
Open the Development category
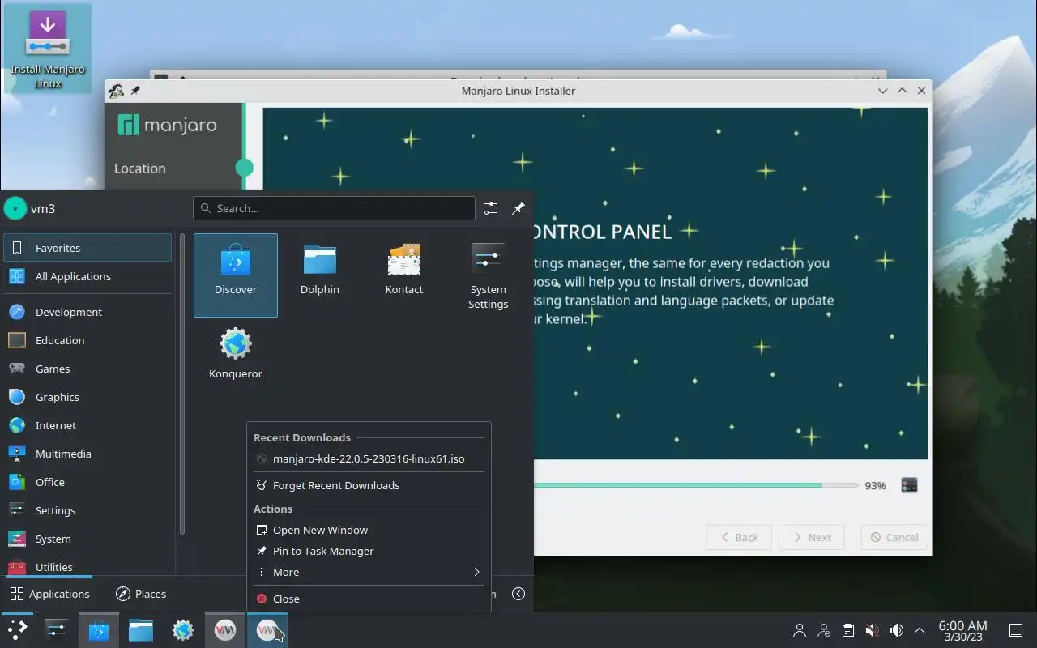coord(87,312)
